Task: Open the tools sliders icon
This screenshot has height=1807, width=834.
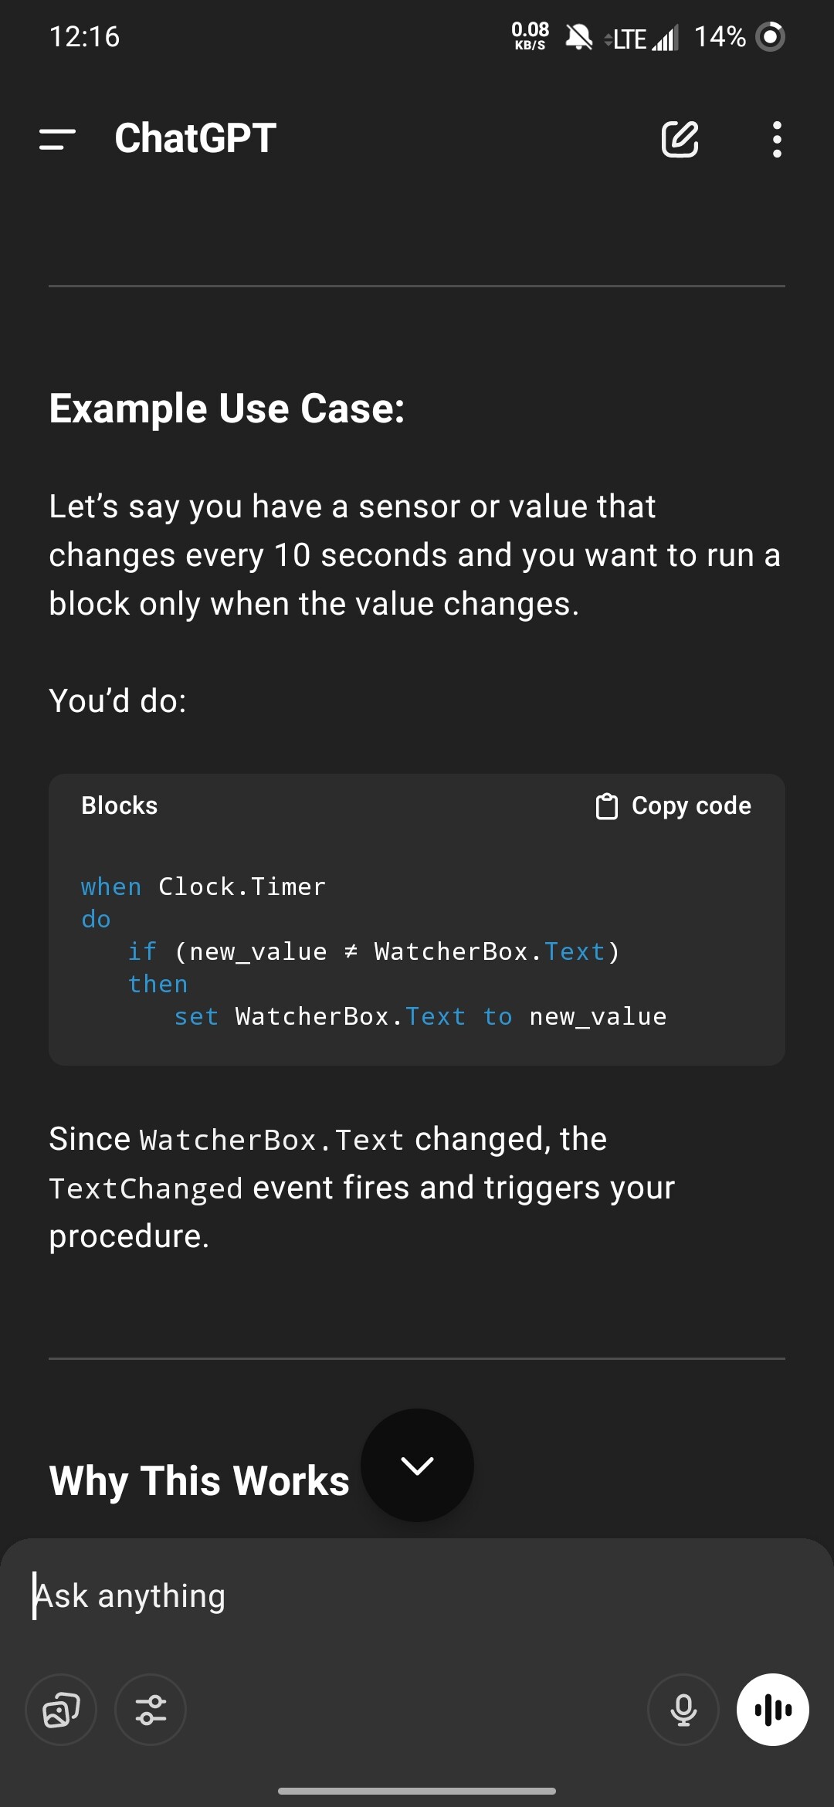Action: (151, 1710)
